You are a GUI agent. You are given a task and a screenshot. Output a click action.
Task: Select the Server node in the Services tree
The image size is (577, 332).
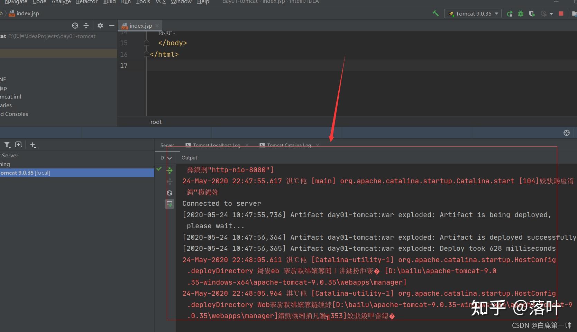tap(77, 155)
